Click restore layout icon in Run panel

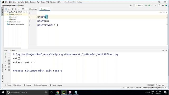[5, 65]
